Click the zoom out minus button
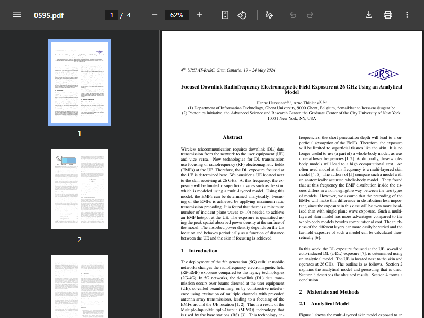 pyautogui.click(x=155, y=15)
